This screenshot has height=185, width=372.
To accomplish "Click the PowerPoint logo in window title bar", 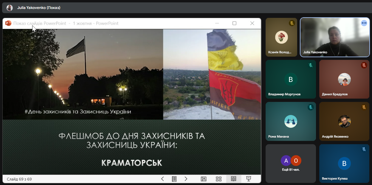I will tap(8, 23).
